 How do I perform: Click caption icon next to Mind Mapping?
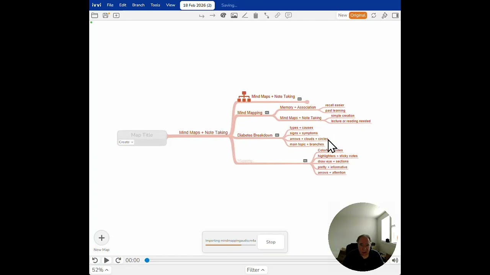coord(267,113)
